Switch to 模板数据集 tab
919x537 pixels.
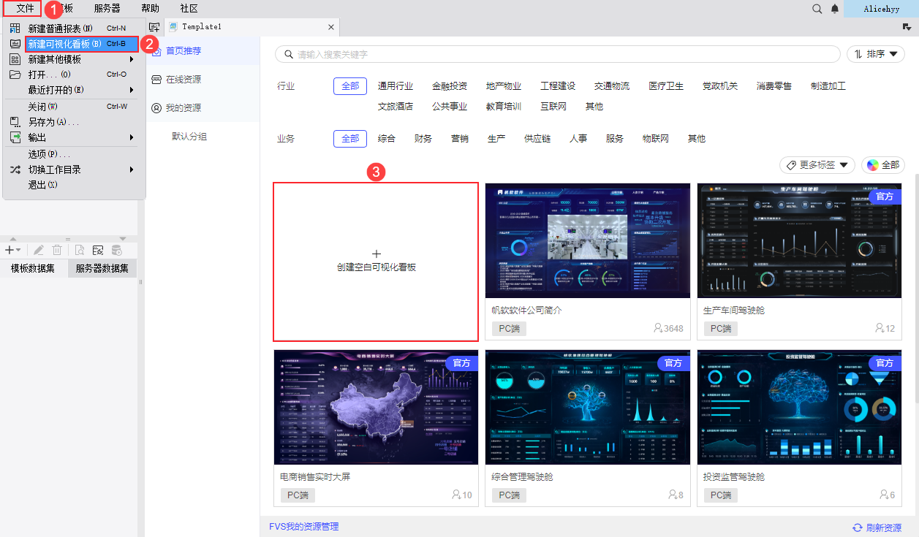pos(33,268)
